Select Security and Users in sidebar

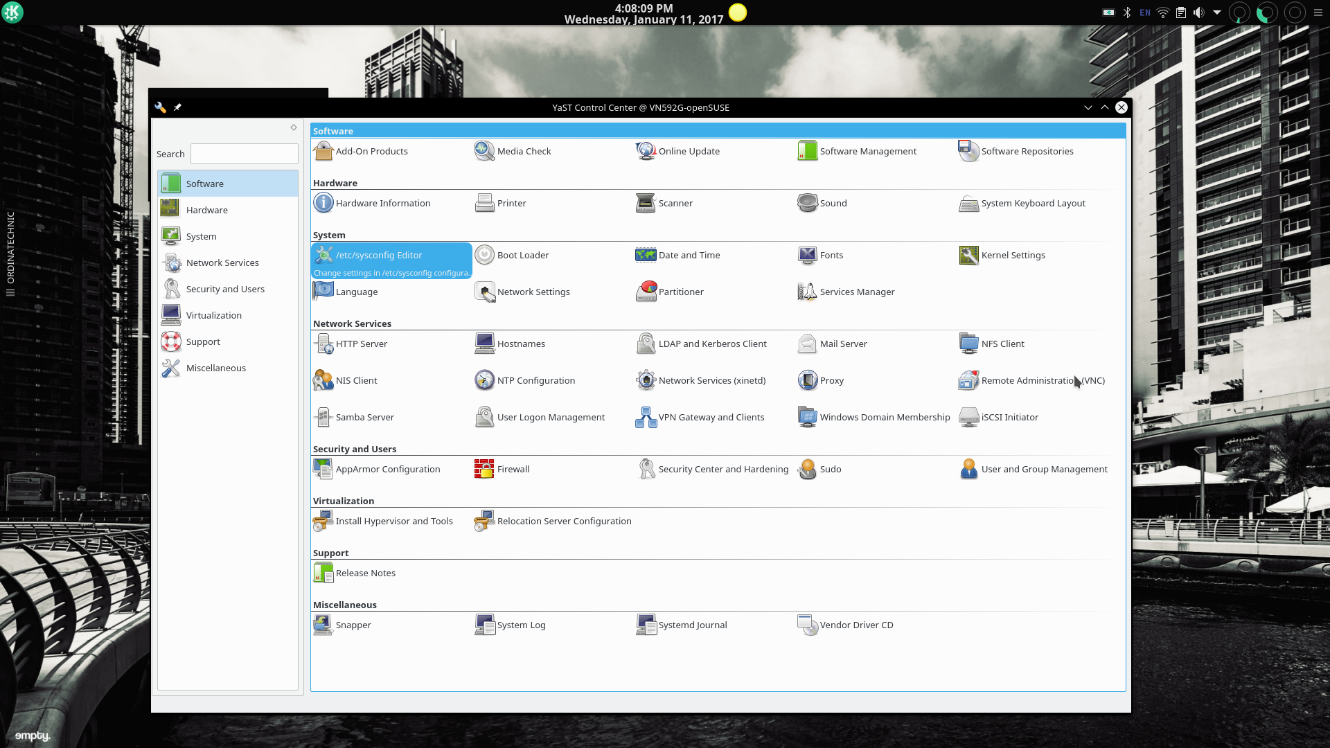pos(228,289)
